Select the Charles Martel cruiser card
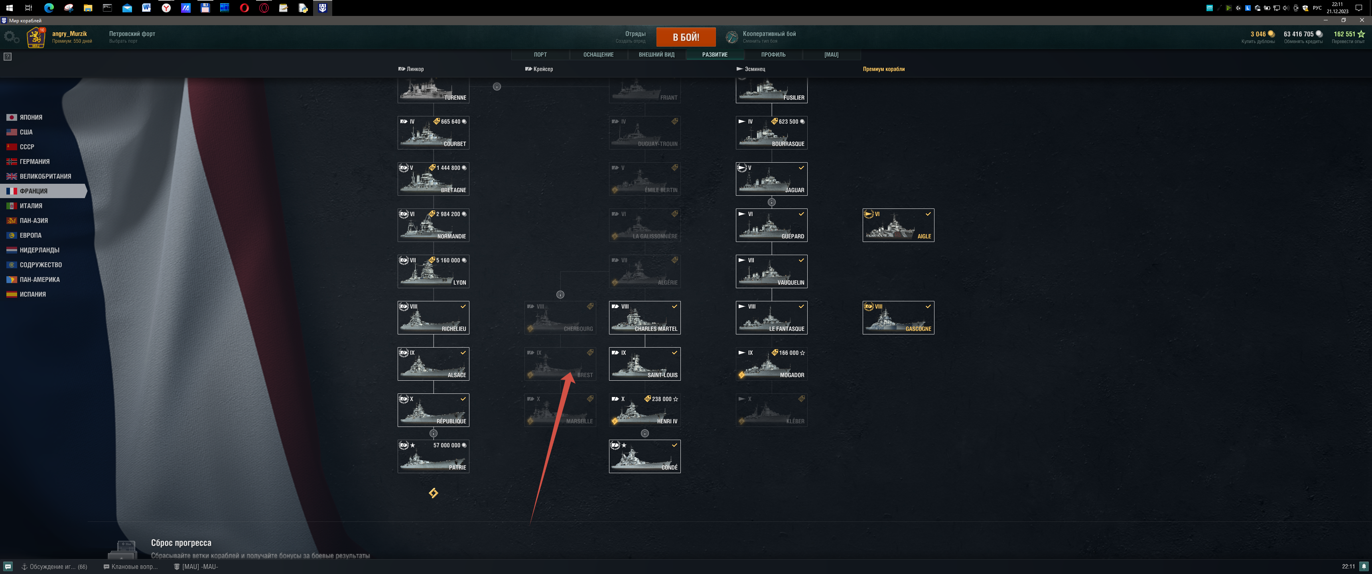 (645, 318)
